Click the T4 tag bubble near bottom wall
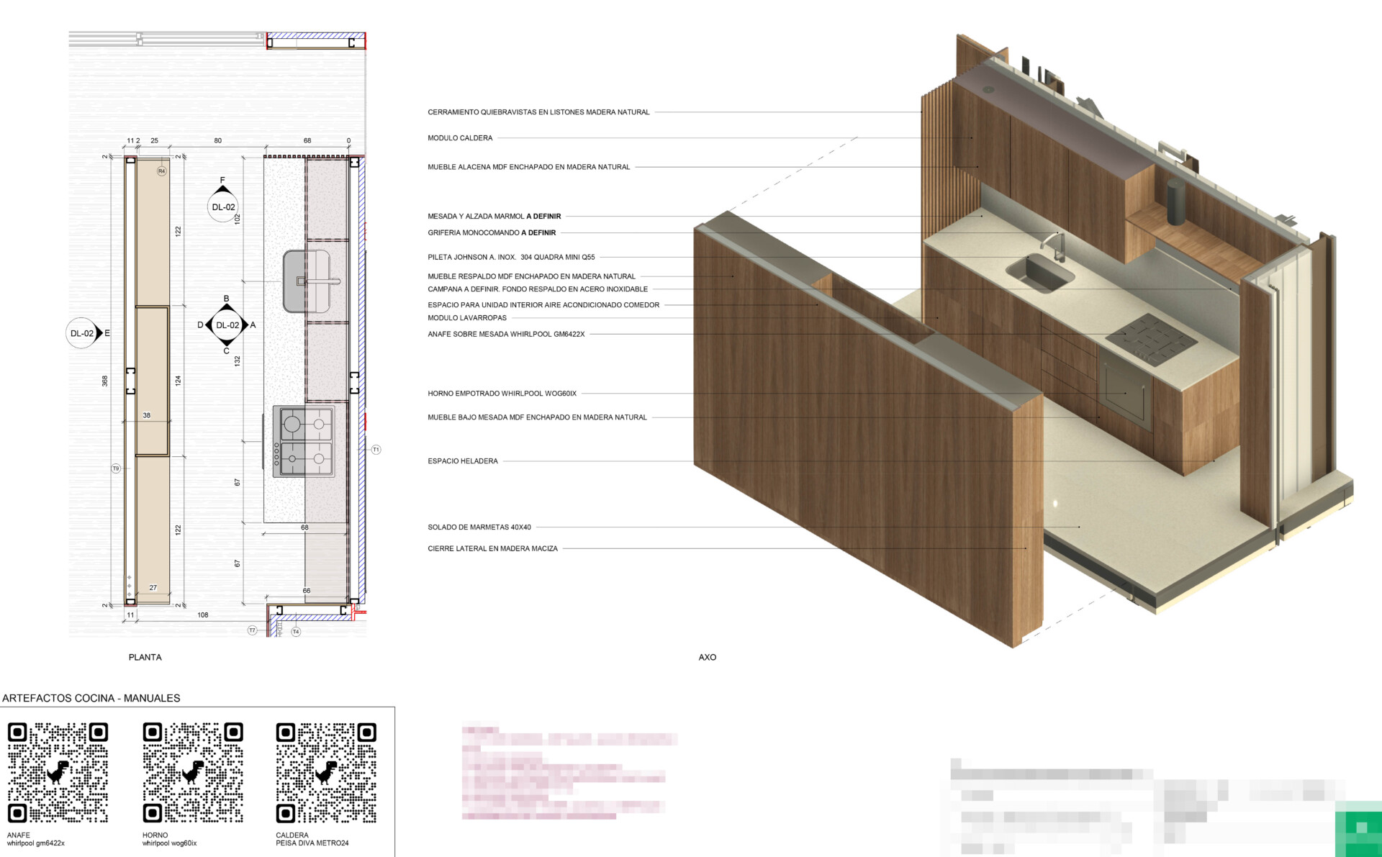 coord(296,632)
